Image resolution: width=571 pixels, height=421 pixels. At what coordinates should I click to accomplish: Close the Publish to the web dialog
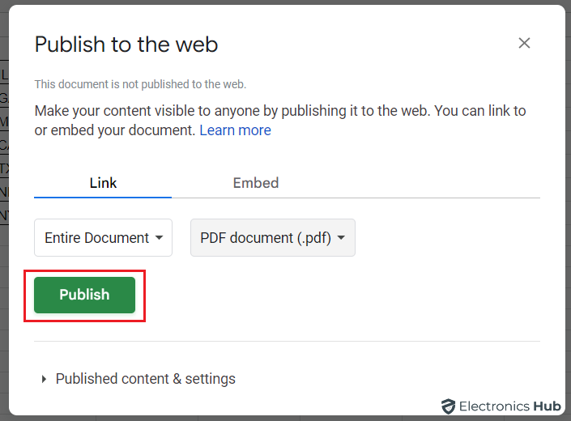click(524, 43)
